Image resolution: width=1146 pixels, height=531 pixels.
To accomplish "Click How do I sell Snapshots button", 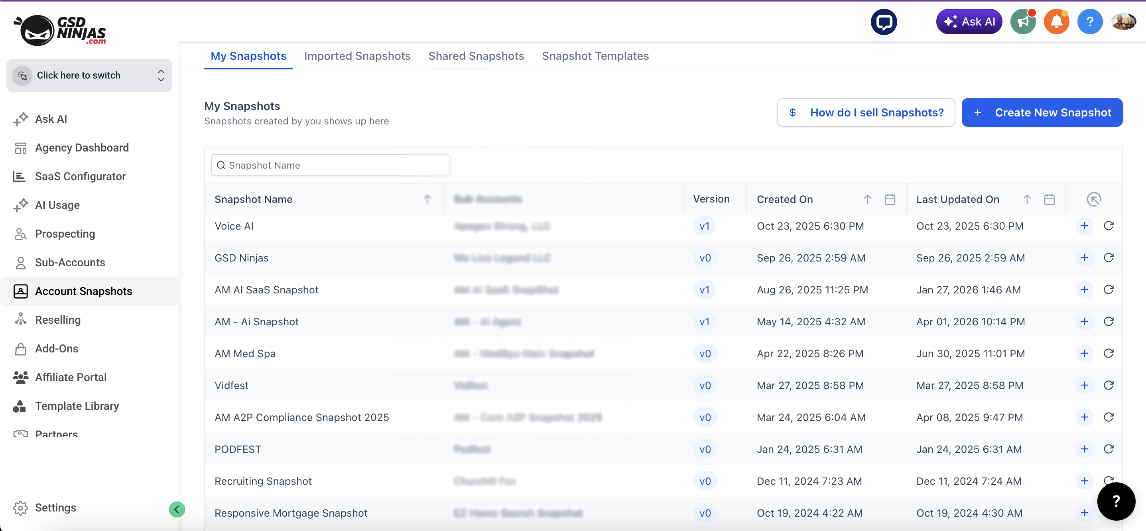I will [x=866, y=112].
